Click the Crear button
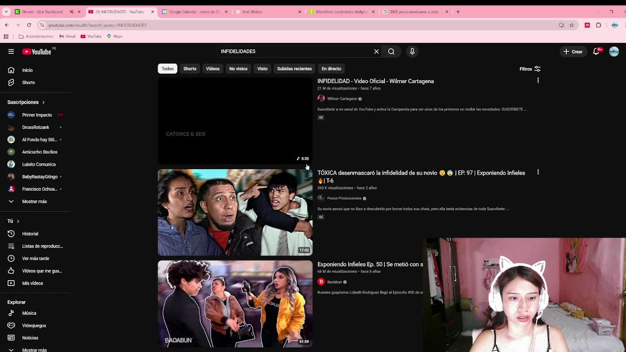The width and height of the screenshot is (626, 352). click(573, 51)
